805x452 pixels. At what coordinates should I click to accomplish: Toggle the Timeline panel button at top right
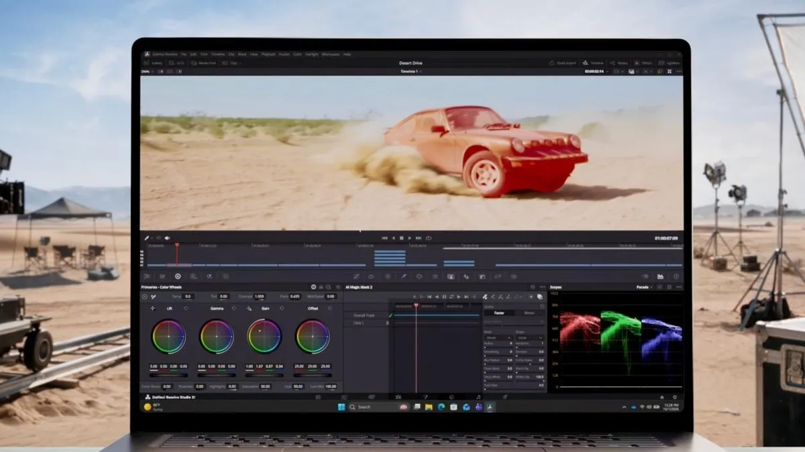(592, 63)
